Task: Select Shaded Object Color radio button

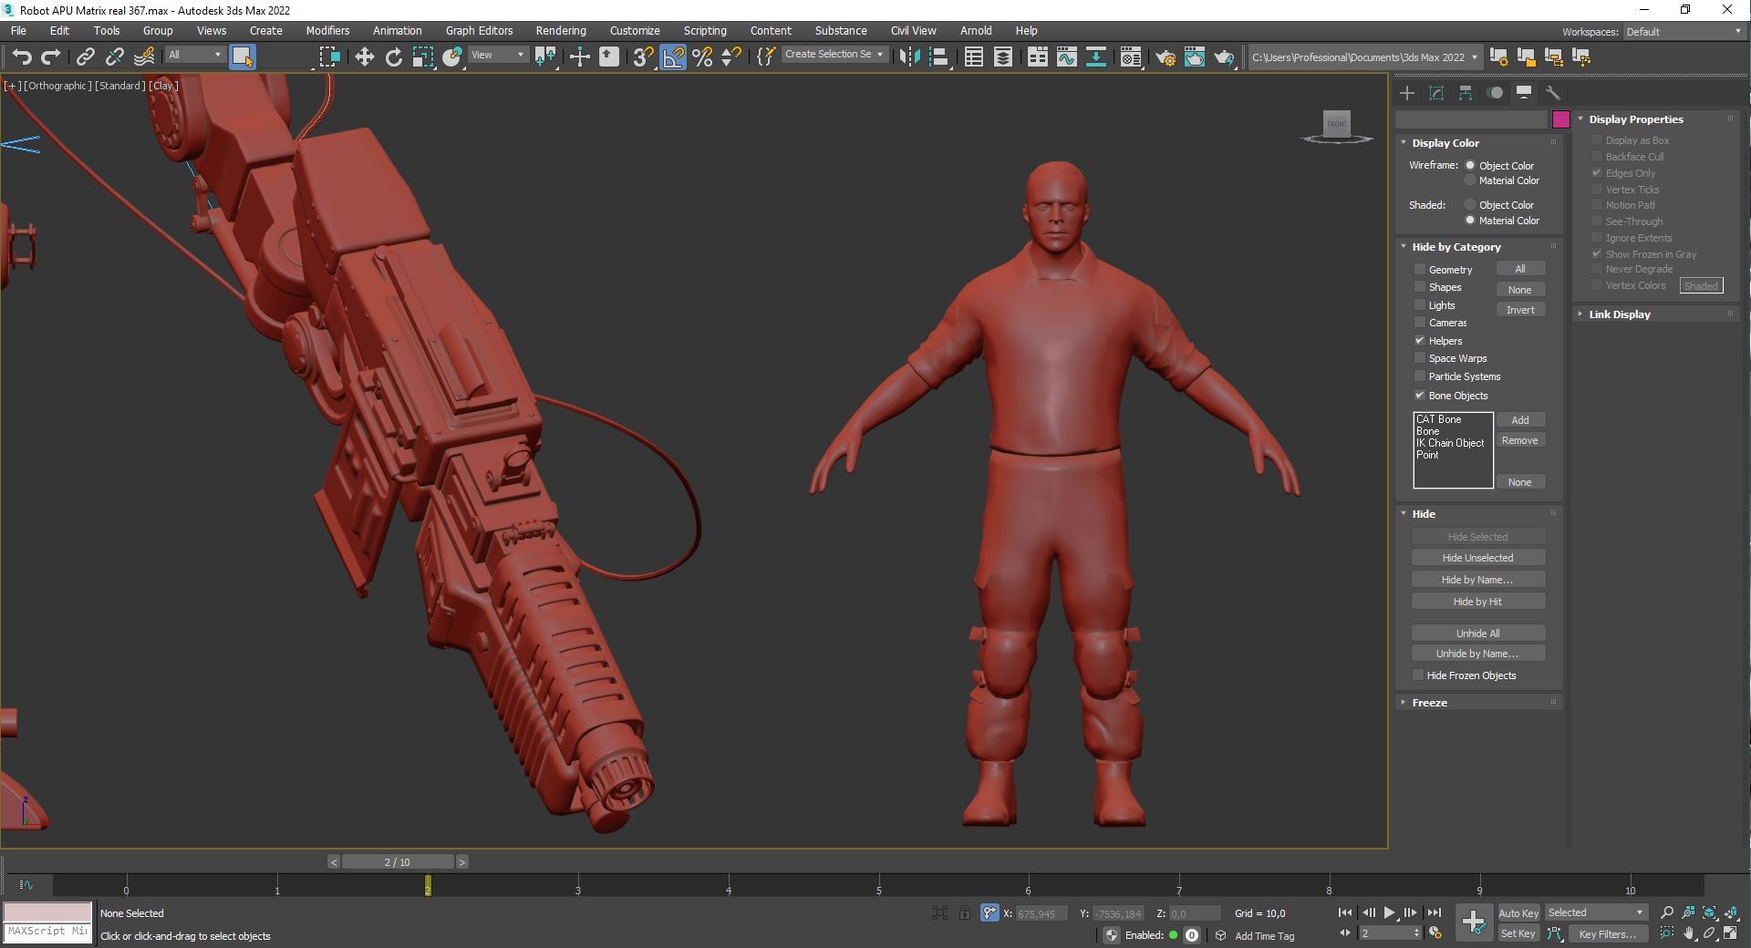Action: coord(1470,205)
